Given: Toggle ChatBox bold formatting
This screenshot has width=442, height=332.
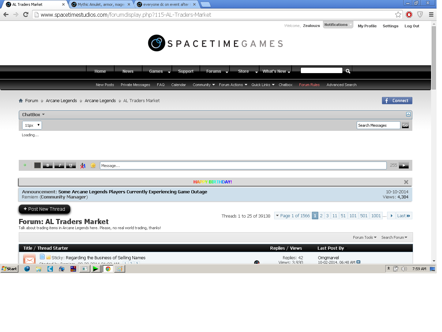Looking at the screenshot, I should click(47, 165).
